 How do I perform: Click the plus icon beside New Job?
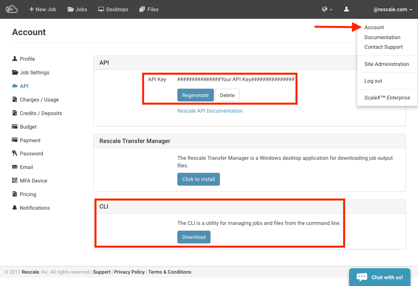32,9
